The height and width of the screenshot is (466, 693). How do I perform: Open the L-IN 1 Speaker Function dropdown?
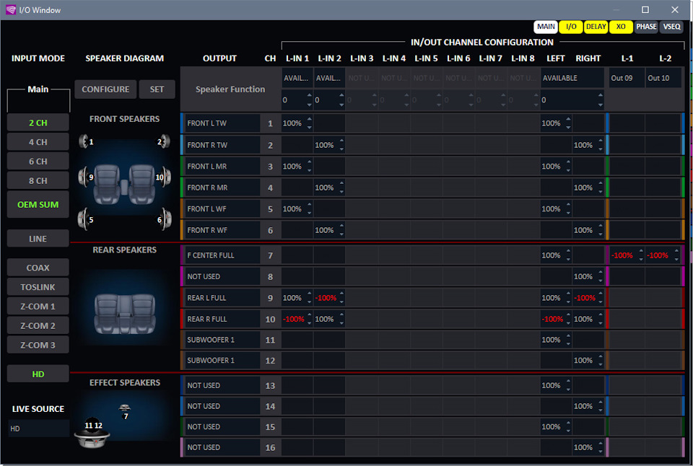click(297, 78)
